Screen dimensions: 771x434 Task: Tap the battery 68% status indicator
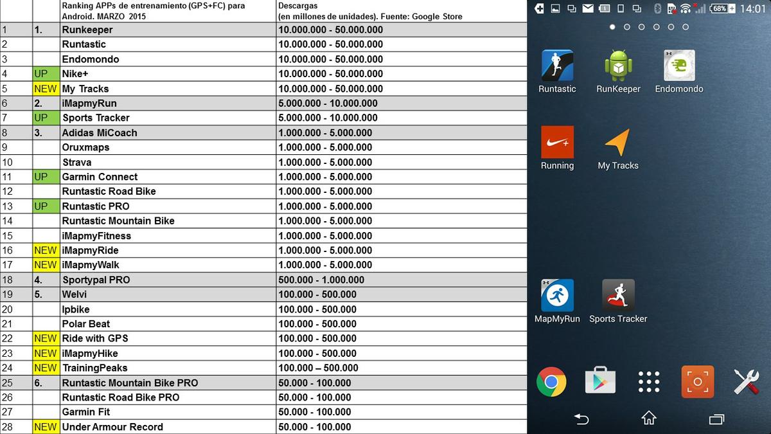coord(722,8)
